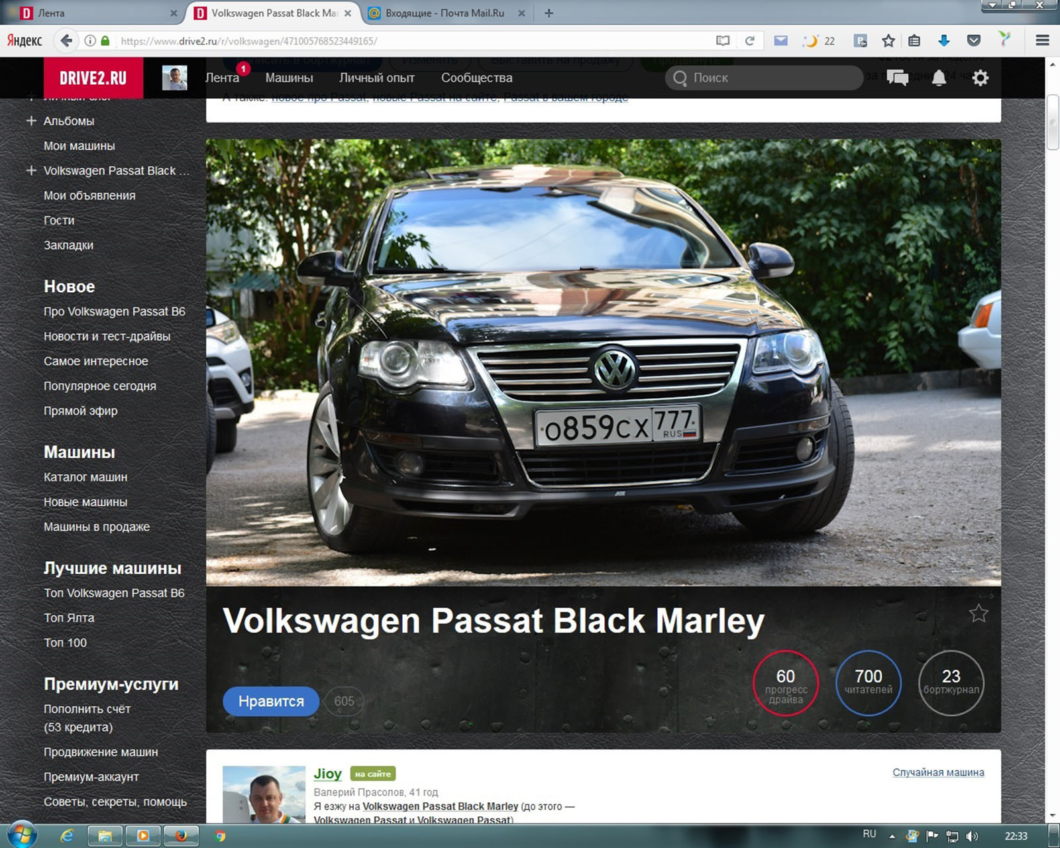1060x848 pixels.
Task: Click the colorful bird extension icon
Action: (1005, 39)
